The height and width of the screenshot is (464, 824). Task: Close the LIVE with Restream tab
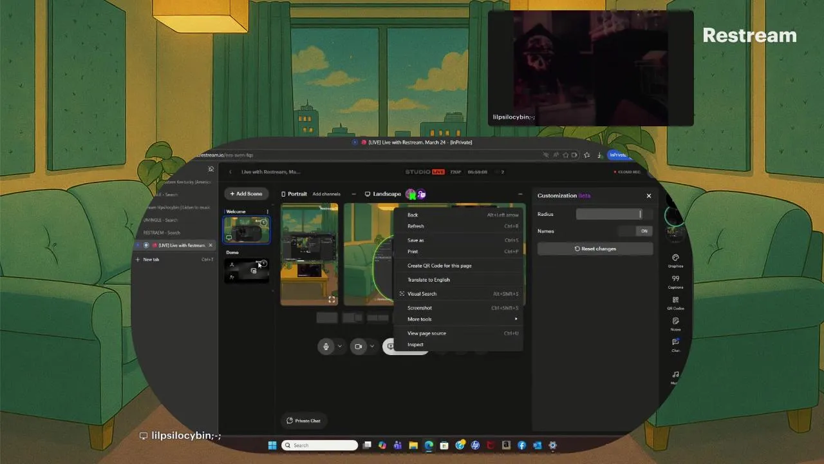(x=211, y=246)
